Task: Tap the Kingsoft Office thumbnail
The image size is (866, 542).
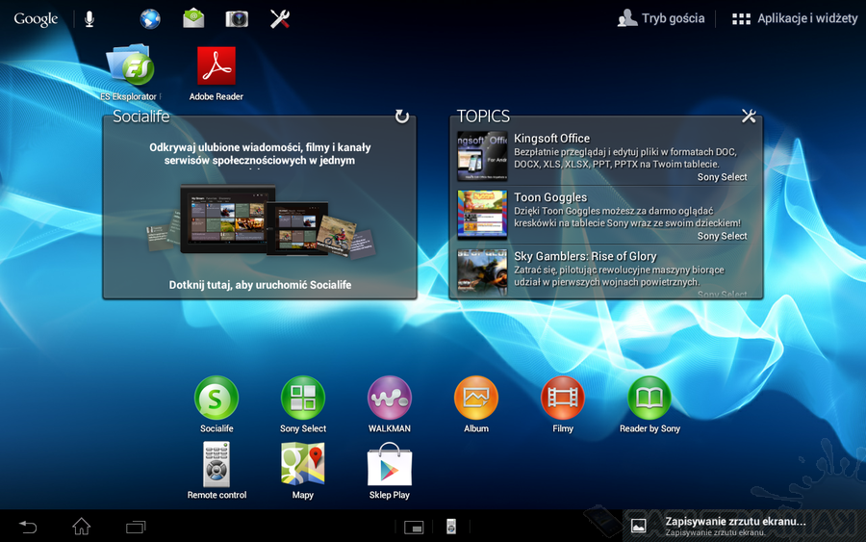Action: (482, 156)
